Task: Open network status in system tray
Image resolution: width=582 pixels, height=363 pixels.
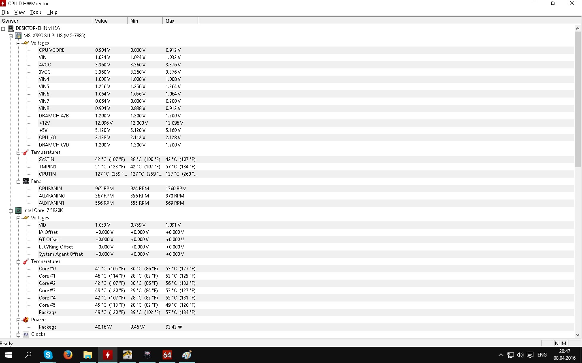Action: [x=511, y=355]
